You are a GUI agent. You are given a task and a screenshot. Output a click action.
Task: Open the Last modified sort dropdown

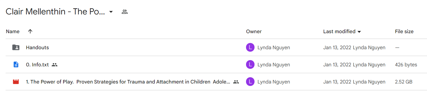(x=342, y=32)
